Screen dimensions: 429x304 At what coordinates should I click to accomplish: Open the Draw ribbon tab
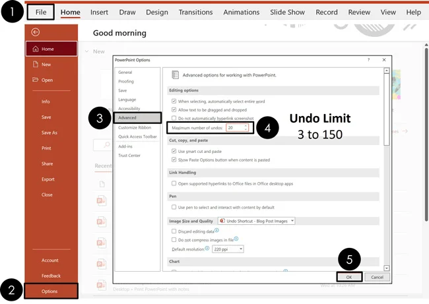coord(127,12)
